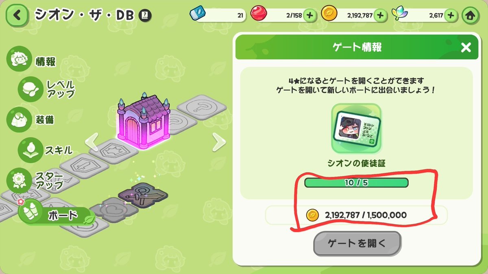Open the レベルアップ menu

(x=47, y=89)
